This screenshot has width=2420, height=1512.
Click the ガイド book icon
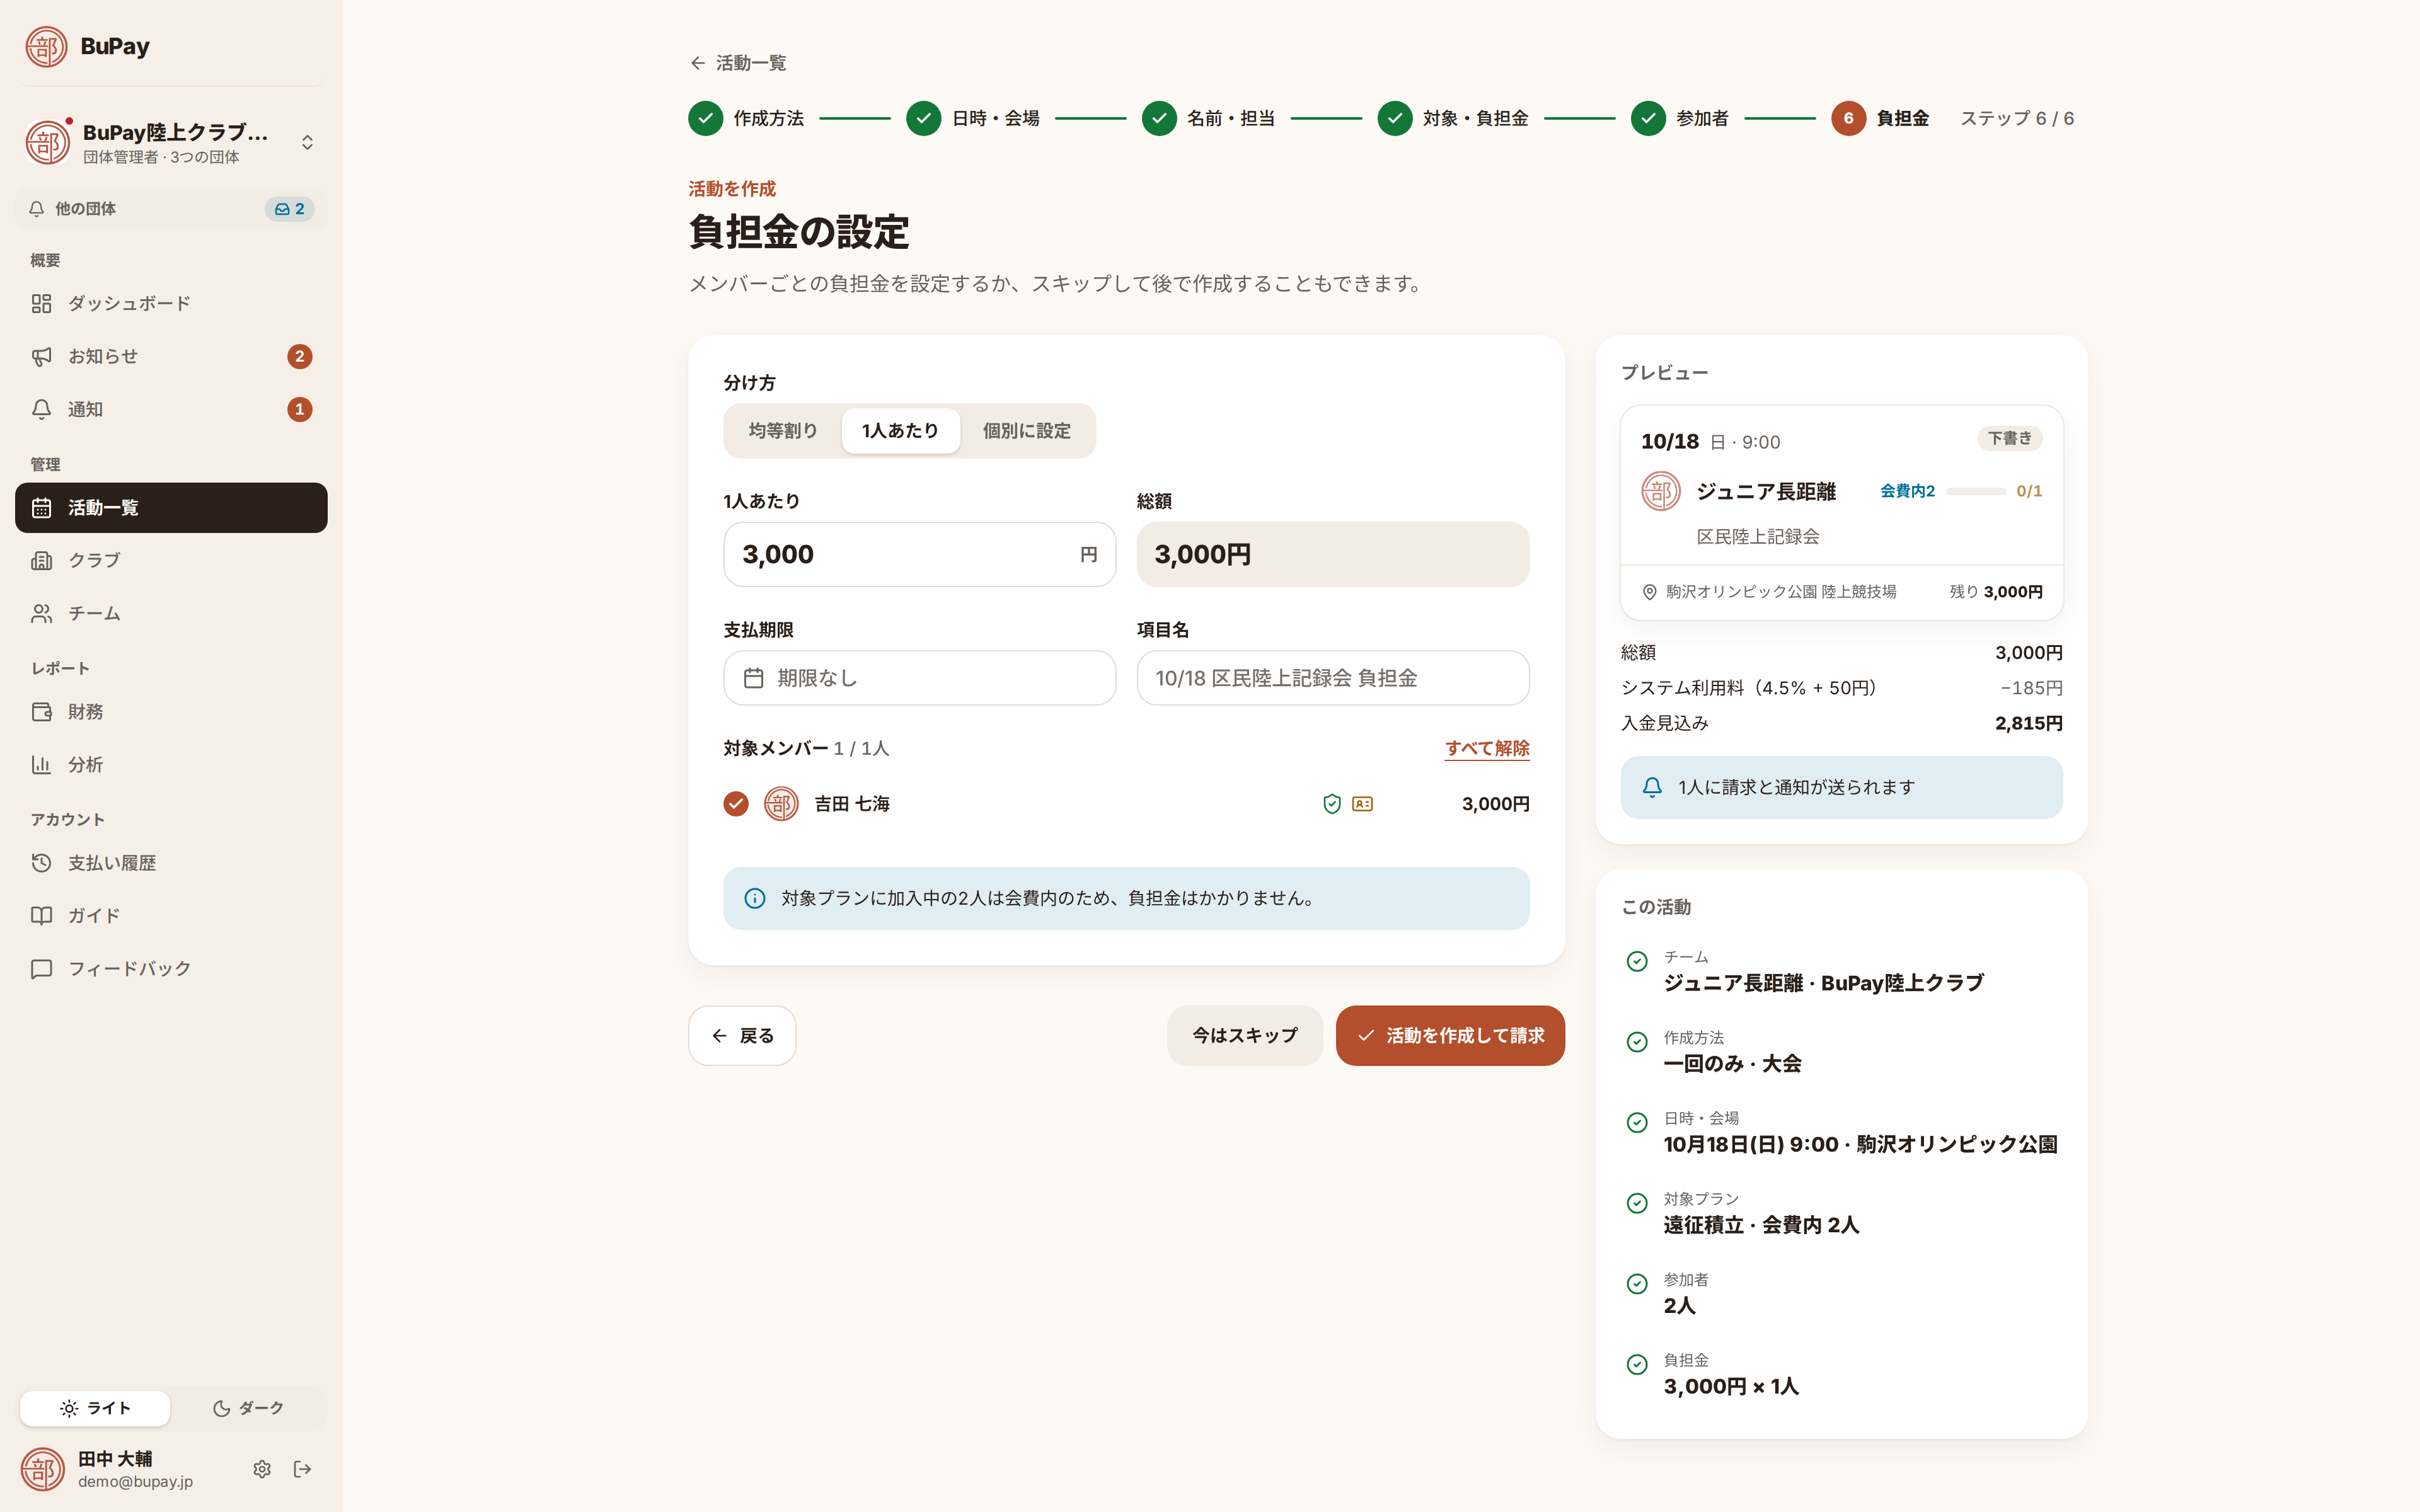pos(41,916)
